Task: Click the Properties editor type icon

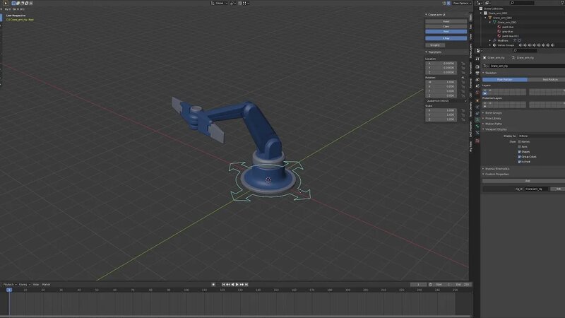Action: point(479,51)
